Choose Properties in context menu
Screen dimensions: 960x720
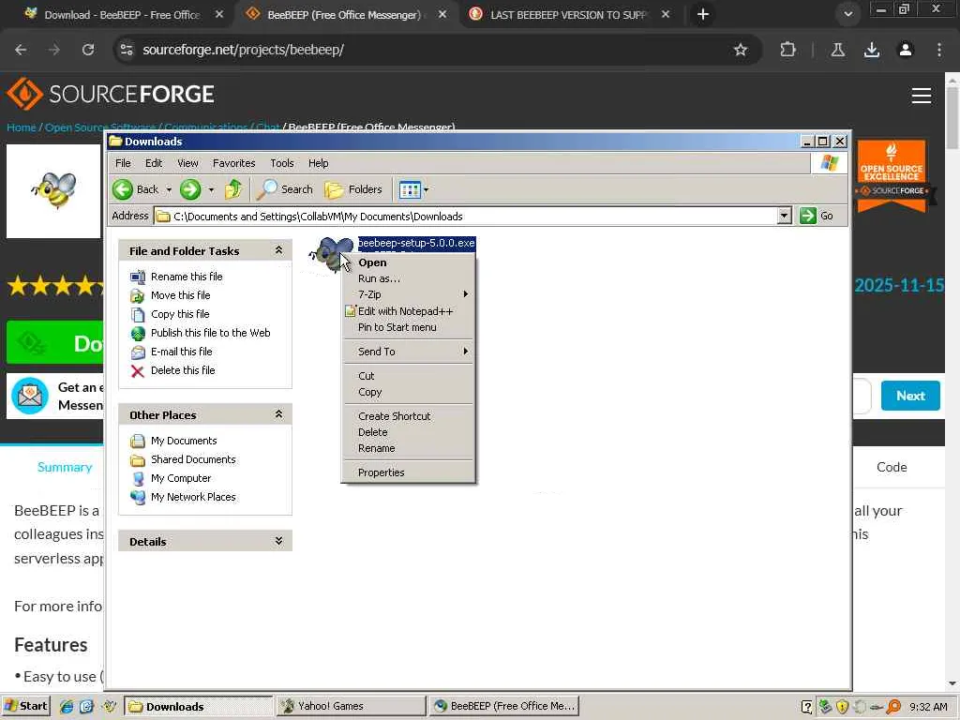click(409, 472)
